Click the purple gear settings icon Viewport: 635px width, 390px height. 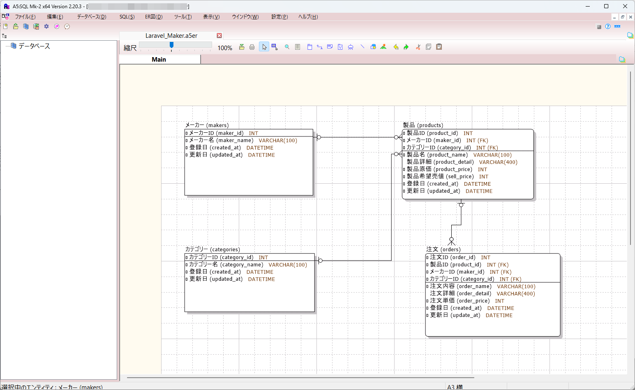pyautogui.click(x=46, y=26)
